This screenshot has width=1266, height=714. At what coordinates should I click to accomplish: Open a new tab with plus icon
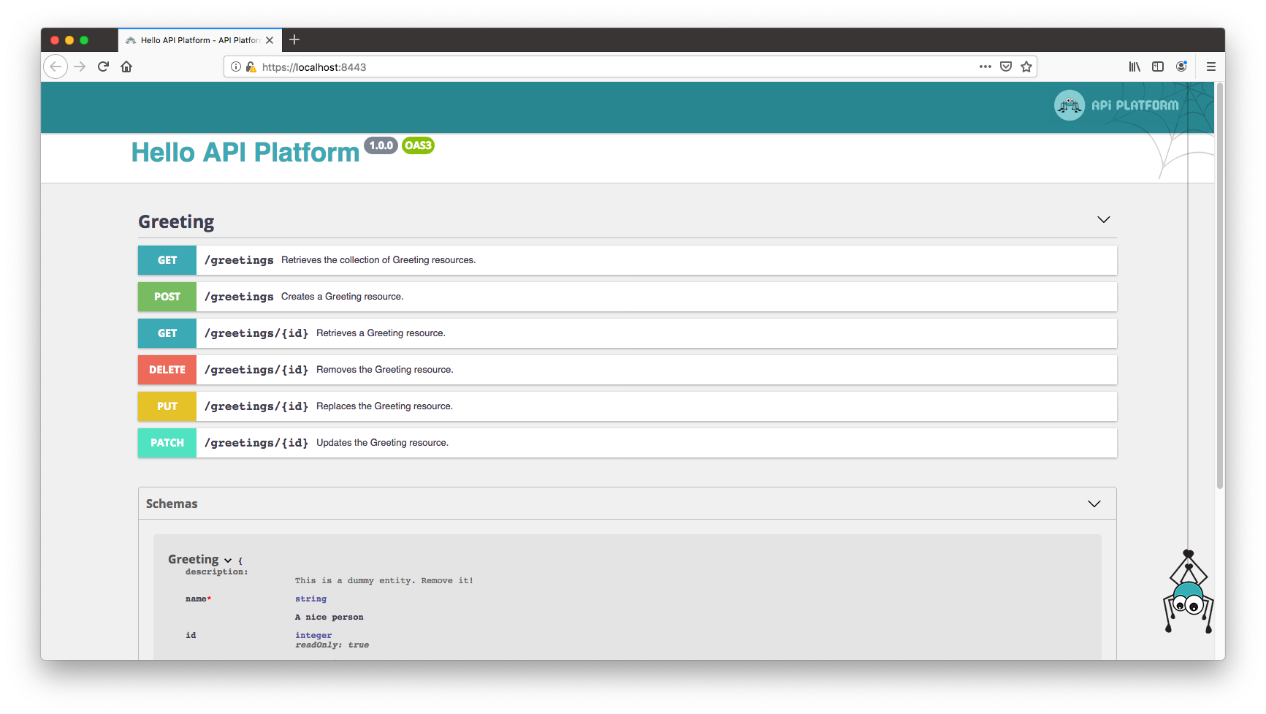click(x=294, y=39)
